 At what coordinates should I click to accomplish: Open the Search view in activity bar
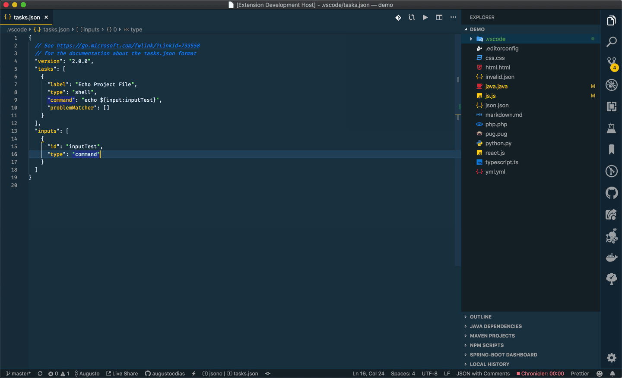(611, 42)
